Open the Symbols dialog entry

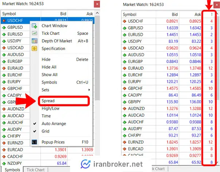point(49,82)
